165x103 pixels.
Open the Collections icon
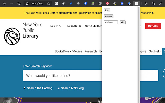(153, 3)
